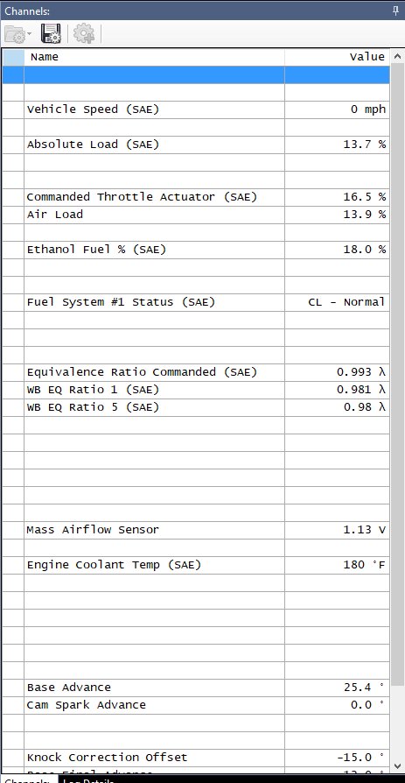The width and height of the screenshot is (405, 783).
Task: Select the highlighted blue first row
Action: point(197,75)
